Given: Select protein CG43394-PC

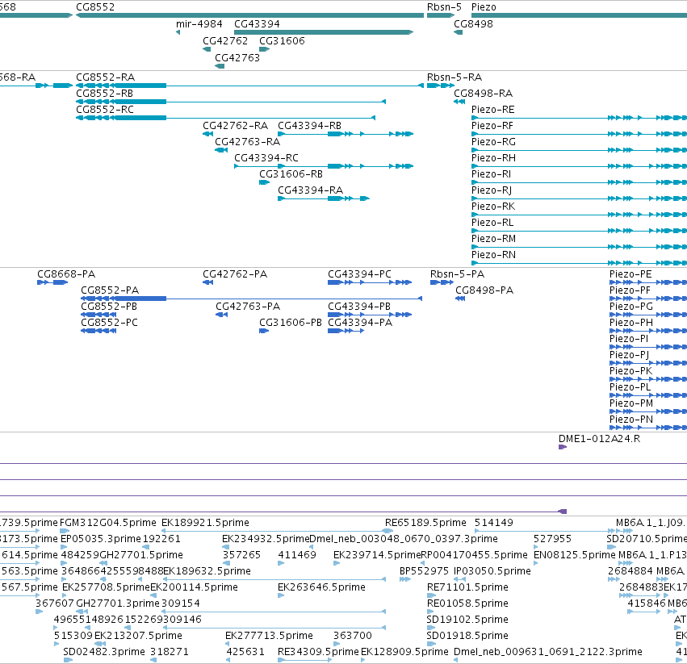Looking at the screenshot, I should coord(359,274).
